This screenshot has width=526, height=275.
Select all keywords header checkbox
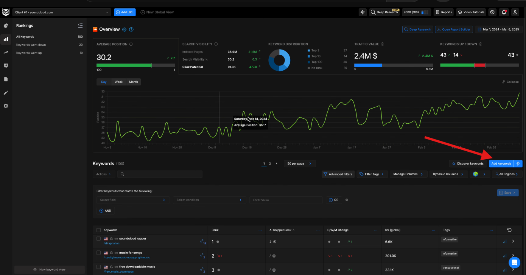pos(99,230)
